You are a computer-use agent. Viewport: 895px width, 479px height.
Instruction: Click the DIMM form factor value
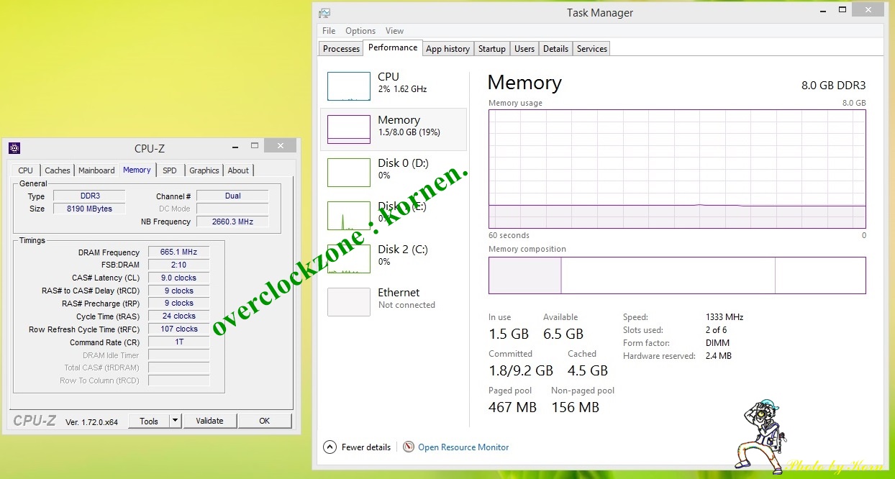(x=717, y=343)
